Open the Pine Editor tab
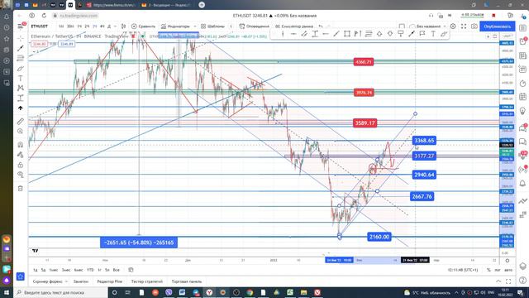Image resolution: width=529 pixels, height=298 pixels. click(x=110, y=281)
